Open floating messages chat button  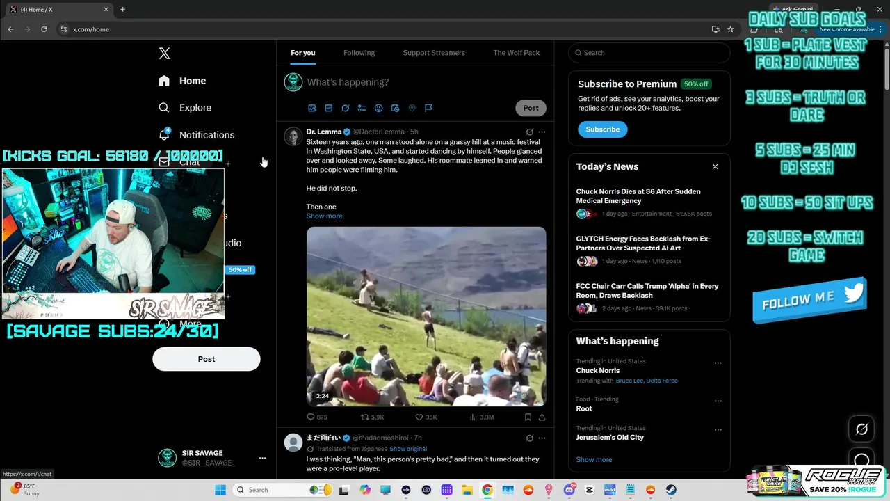[861, 460]
